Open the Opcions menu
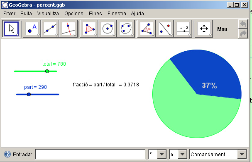The width and height of the screenshot is (252, 162). click(x=74, y=14)
